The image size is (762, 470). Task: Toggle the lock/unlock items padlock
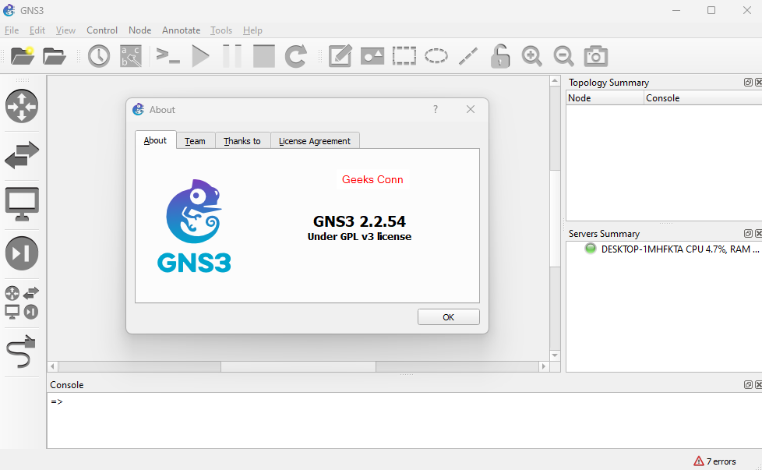tap(500, 56)
